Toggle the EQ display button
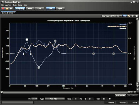The image size is (139, 105). pos(125,16)
